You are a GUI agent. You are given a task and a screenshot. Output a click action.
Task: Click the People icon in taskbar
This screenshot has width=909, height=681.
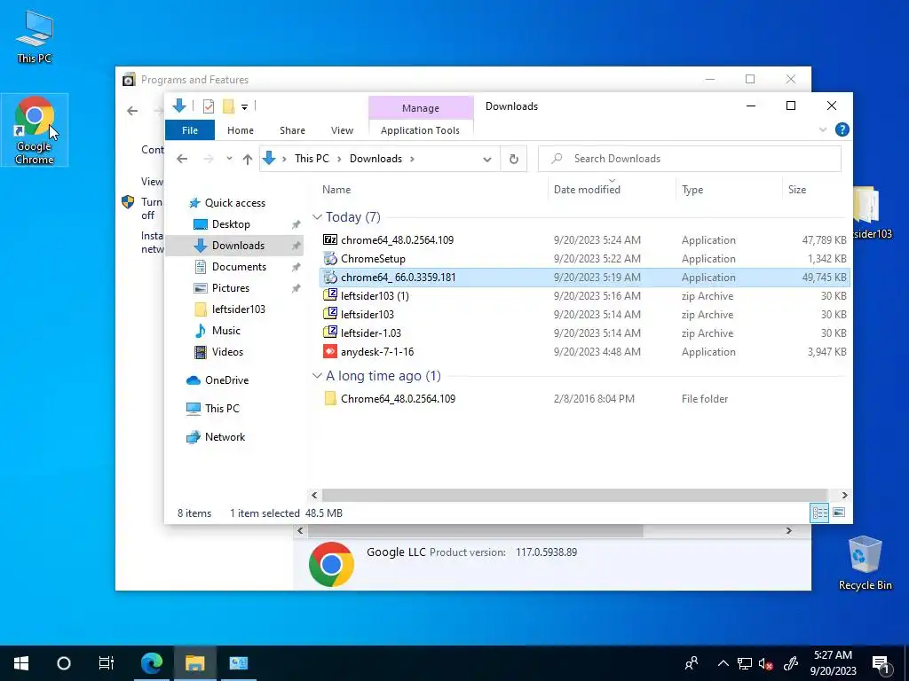point(691,663)
